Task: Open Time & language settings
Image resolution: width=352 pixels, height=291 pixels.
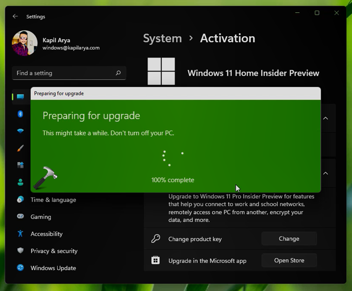Action: [53, 200]
